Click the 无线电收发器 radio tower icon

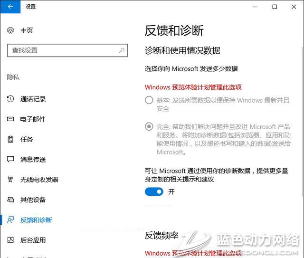pos(10,180)
